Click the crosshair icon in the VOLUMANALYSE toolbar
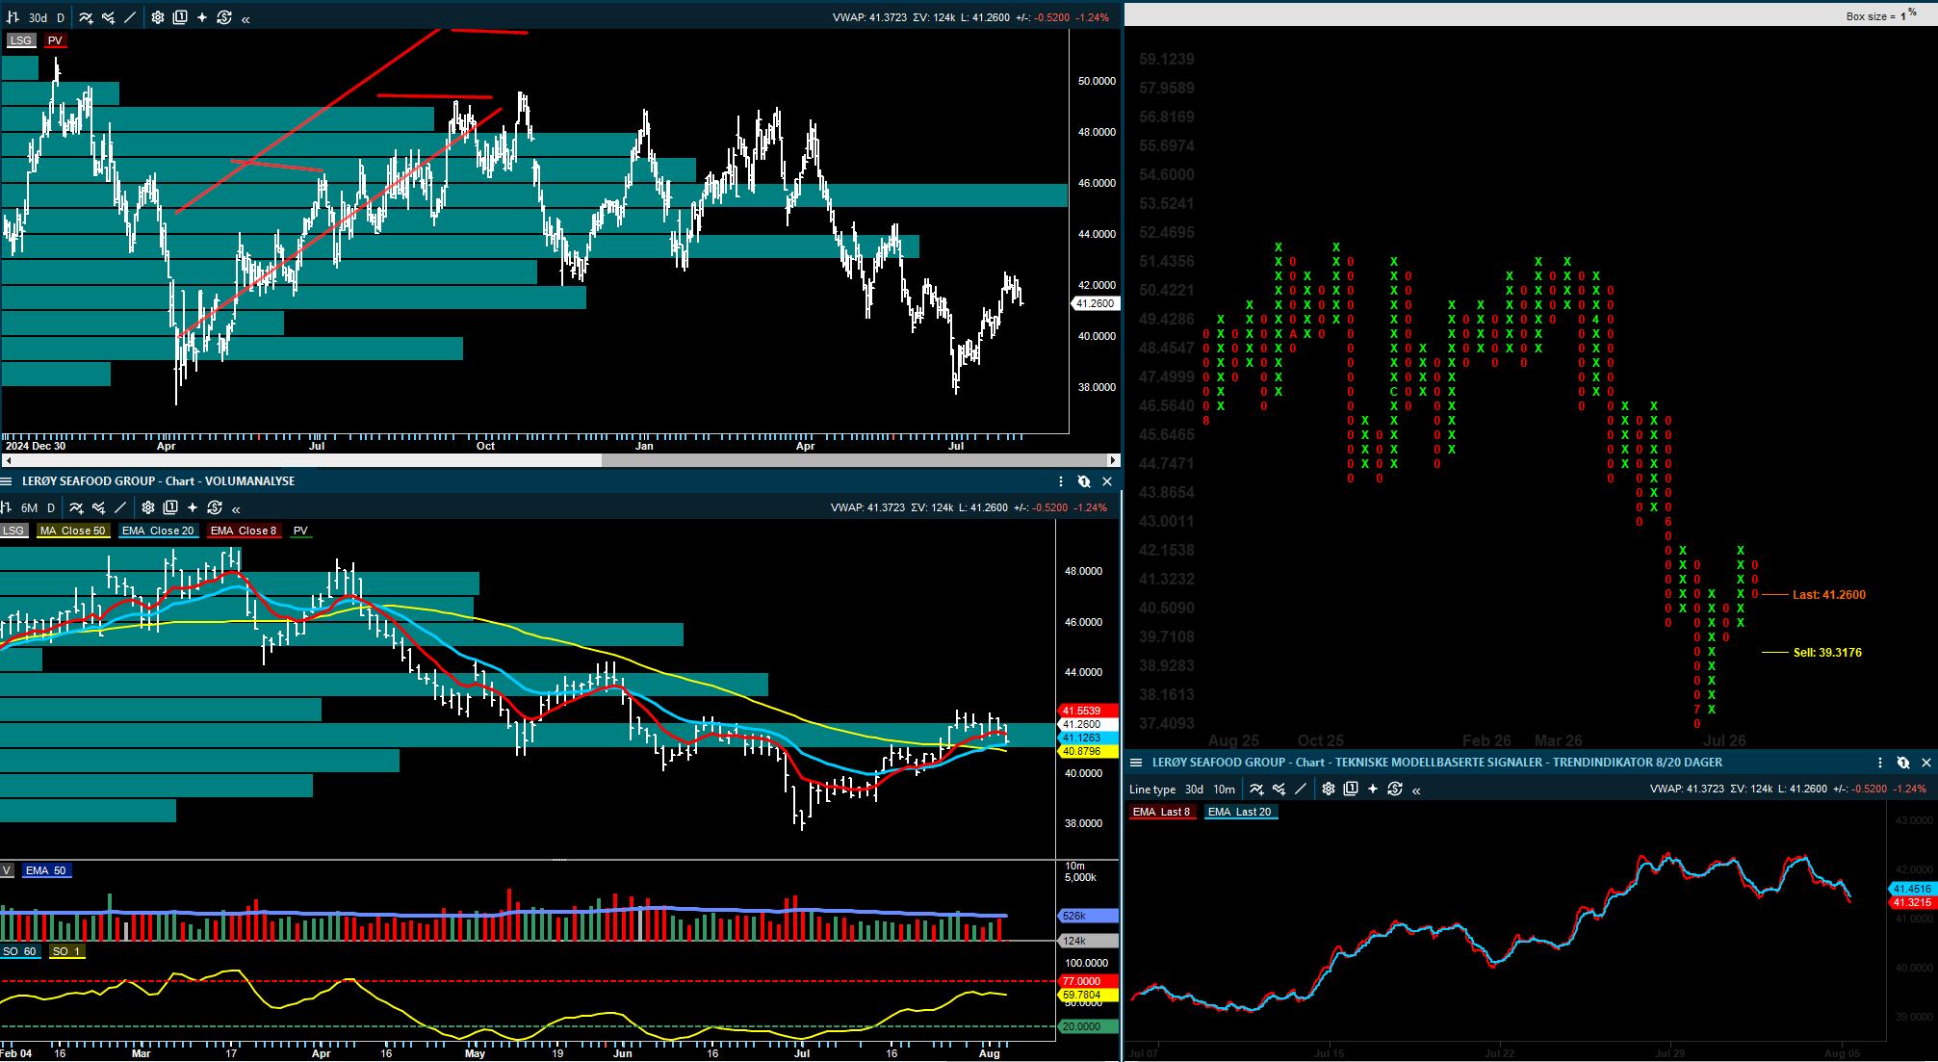The height and width of the screenshot is (1062, 1938). (193, 507)
